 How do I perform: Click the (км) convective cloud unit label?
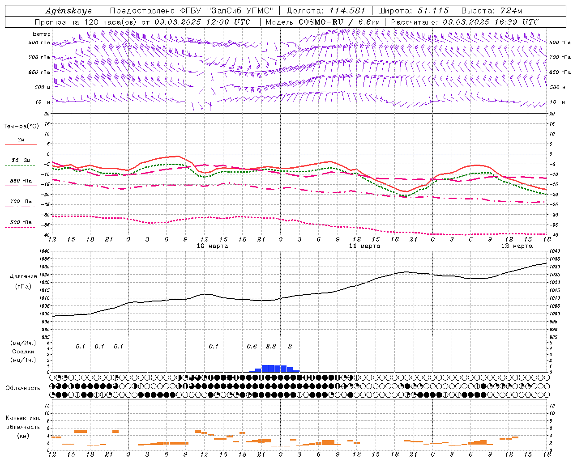click(x=23, y=436)
